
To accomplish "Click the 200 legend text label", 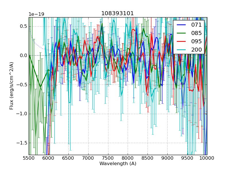I will tap(196, 50).
